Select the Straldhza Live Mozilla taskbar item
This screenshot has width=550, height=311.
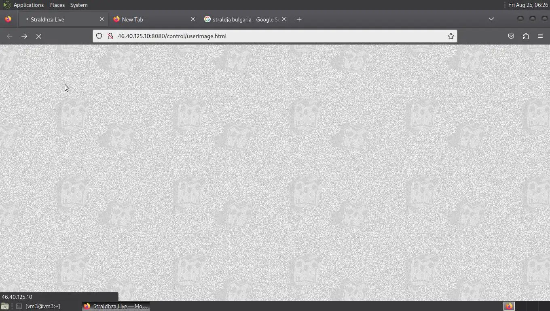[x=116, y=306]
